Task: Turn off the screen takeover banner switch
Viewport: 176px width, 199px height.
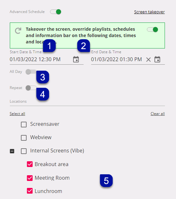Action: [152, 29]
